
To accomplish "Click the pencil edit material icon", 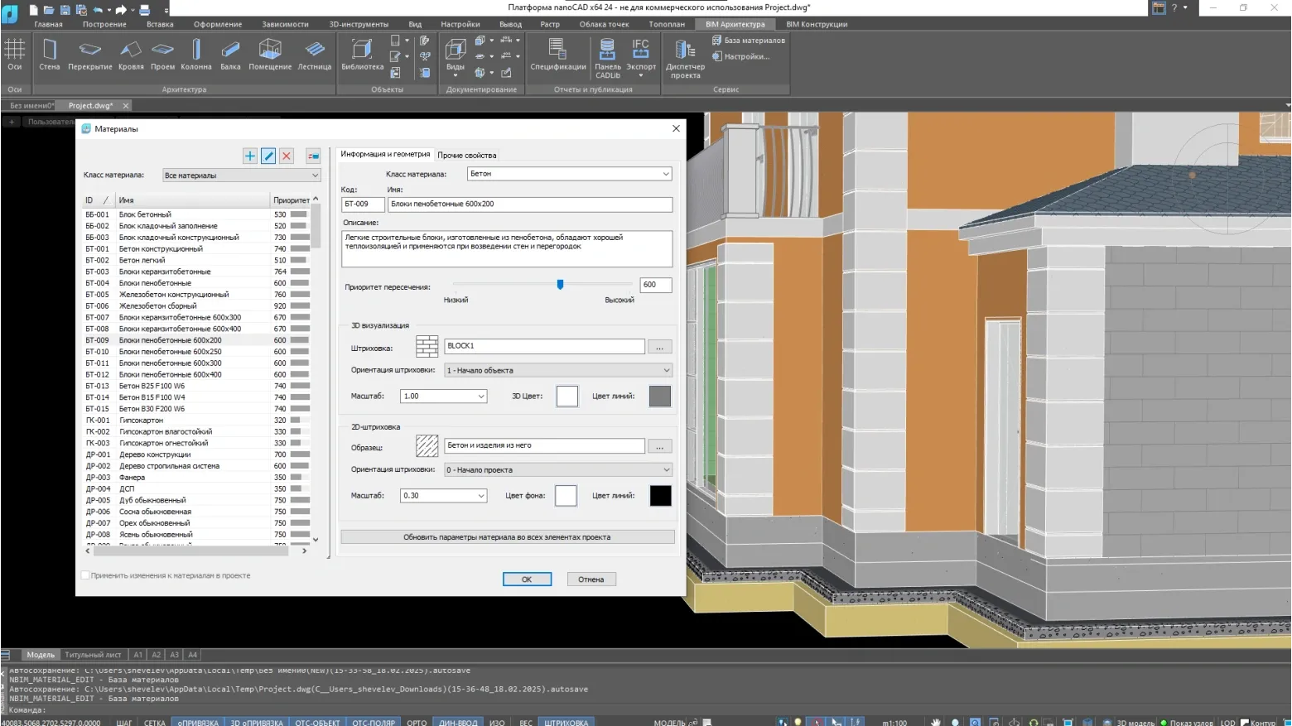I will pyautogui.click(x=268, y=156).
